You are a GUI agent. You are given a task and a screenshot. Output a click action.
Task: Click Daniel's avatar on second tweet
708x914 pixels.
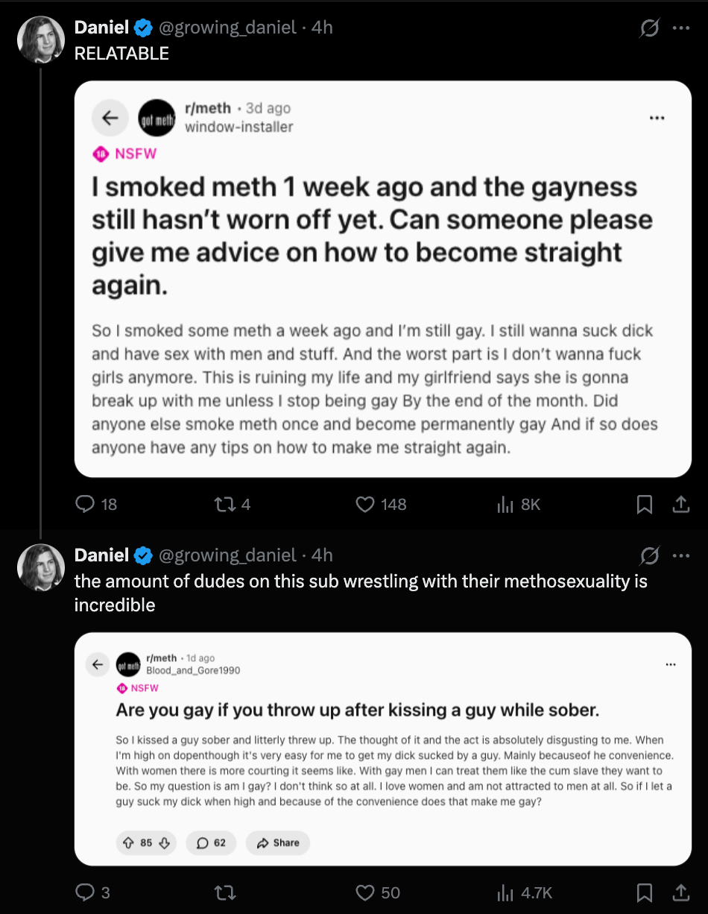click(x=40, y=567)
